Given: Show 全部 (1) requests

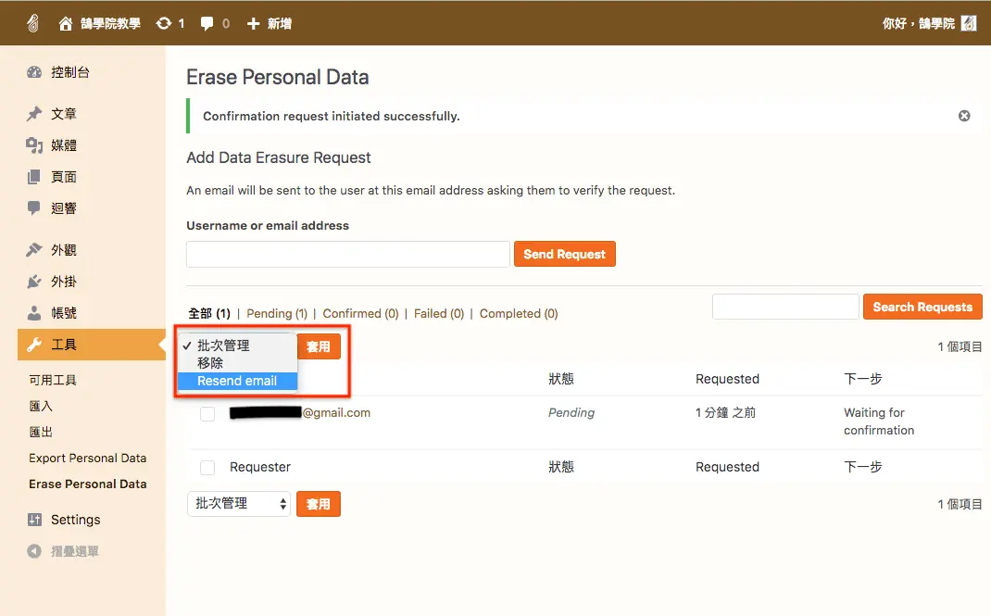Looking at the screenshot, I should [209, 313].
